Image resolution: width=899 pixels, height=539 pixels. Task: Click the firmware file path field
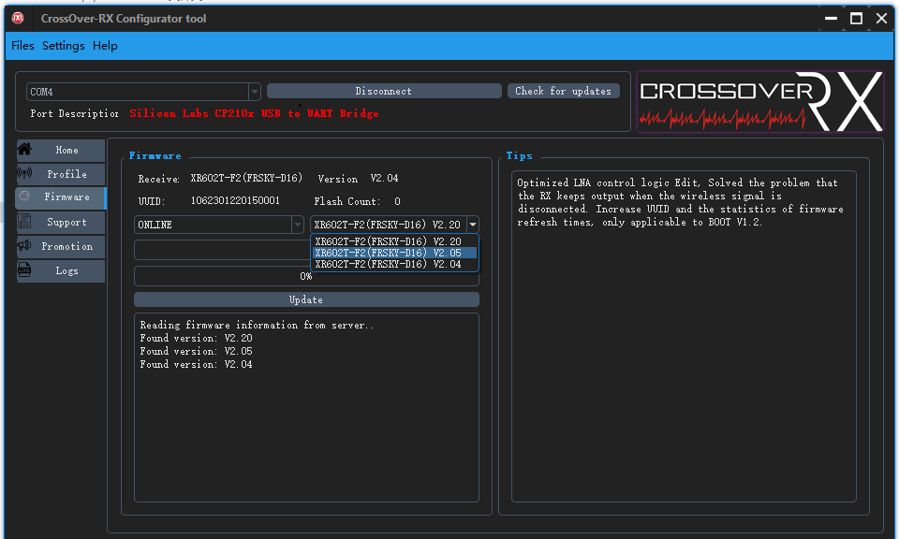click(x=223, y=250)
